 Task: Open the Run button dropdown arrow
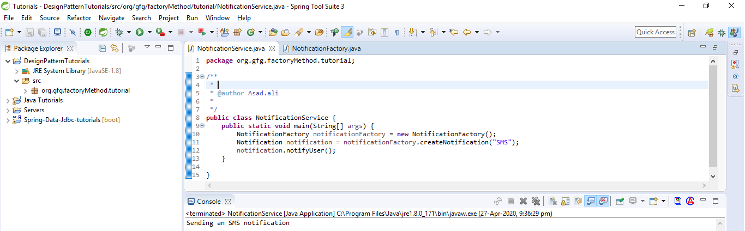tap(149, 32)
